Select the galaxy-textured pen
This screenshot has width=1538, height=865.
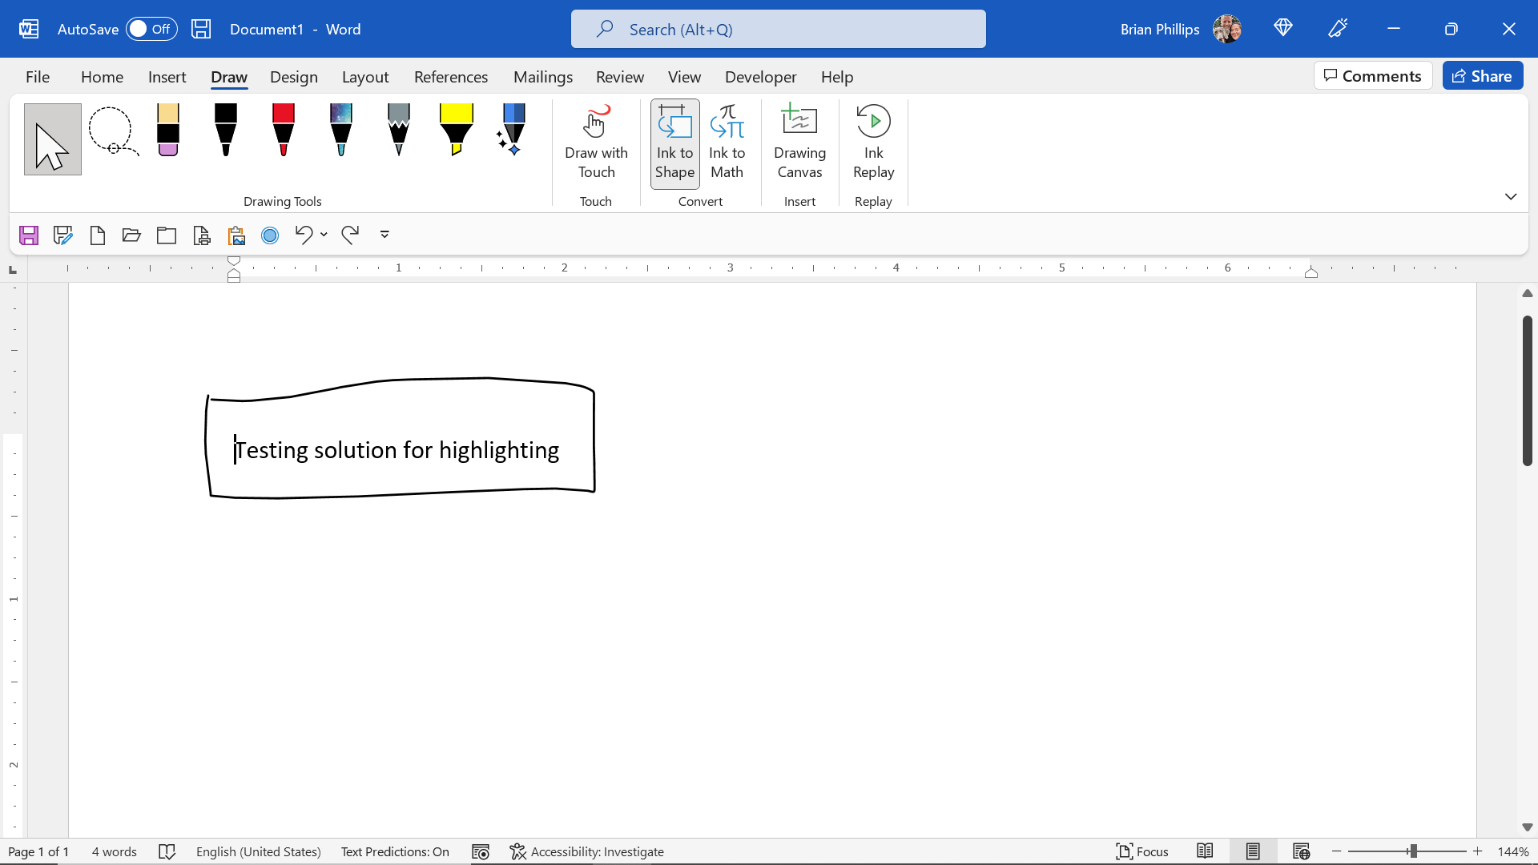(x=340, y=132)
